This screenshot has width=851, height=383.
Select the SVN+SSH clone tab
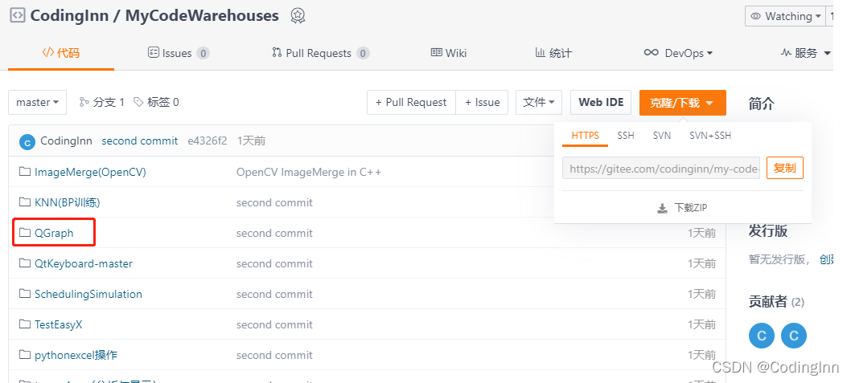tap(710, 136)
